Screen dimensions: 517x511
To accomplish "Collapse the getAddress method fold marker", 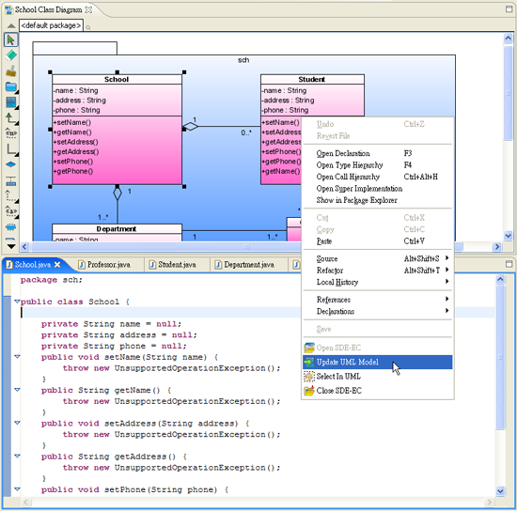I will tap(17, 456).
